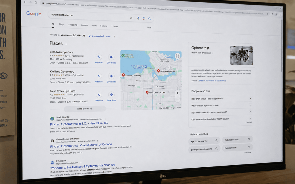The height and width of the screenshot is (184, 295).
Task: Click Terms link on the map
Action: click(x=179, y=108)
